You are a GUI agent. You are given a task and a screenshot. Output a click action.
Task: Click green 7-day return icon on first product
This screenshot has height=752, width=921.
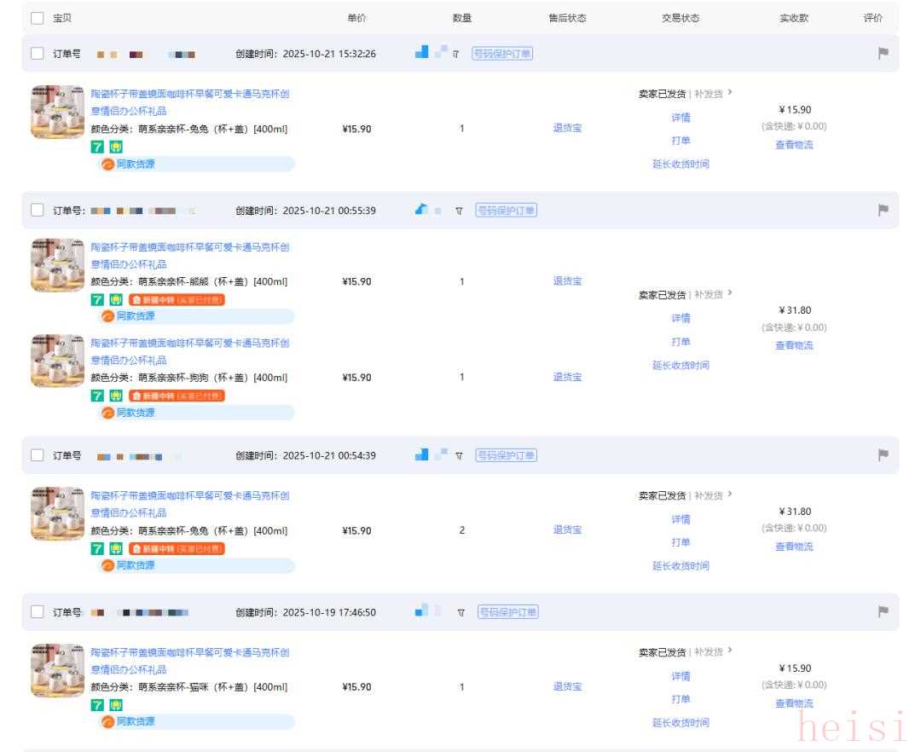point(98,147)
